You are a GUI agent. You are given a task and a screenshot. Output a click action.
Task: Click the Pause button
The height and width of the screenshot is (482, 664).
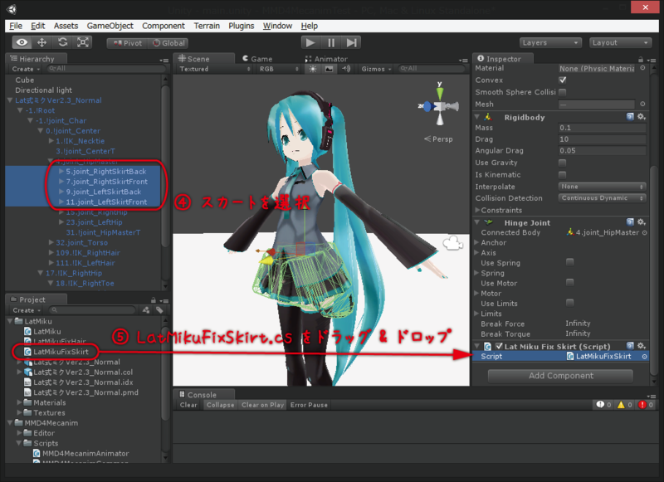331,43
